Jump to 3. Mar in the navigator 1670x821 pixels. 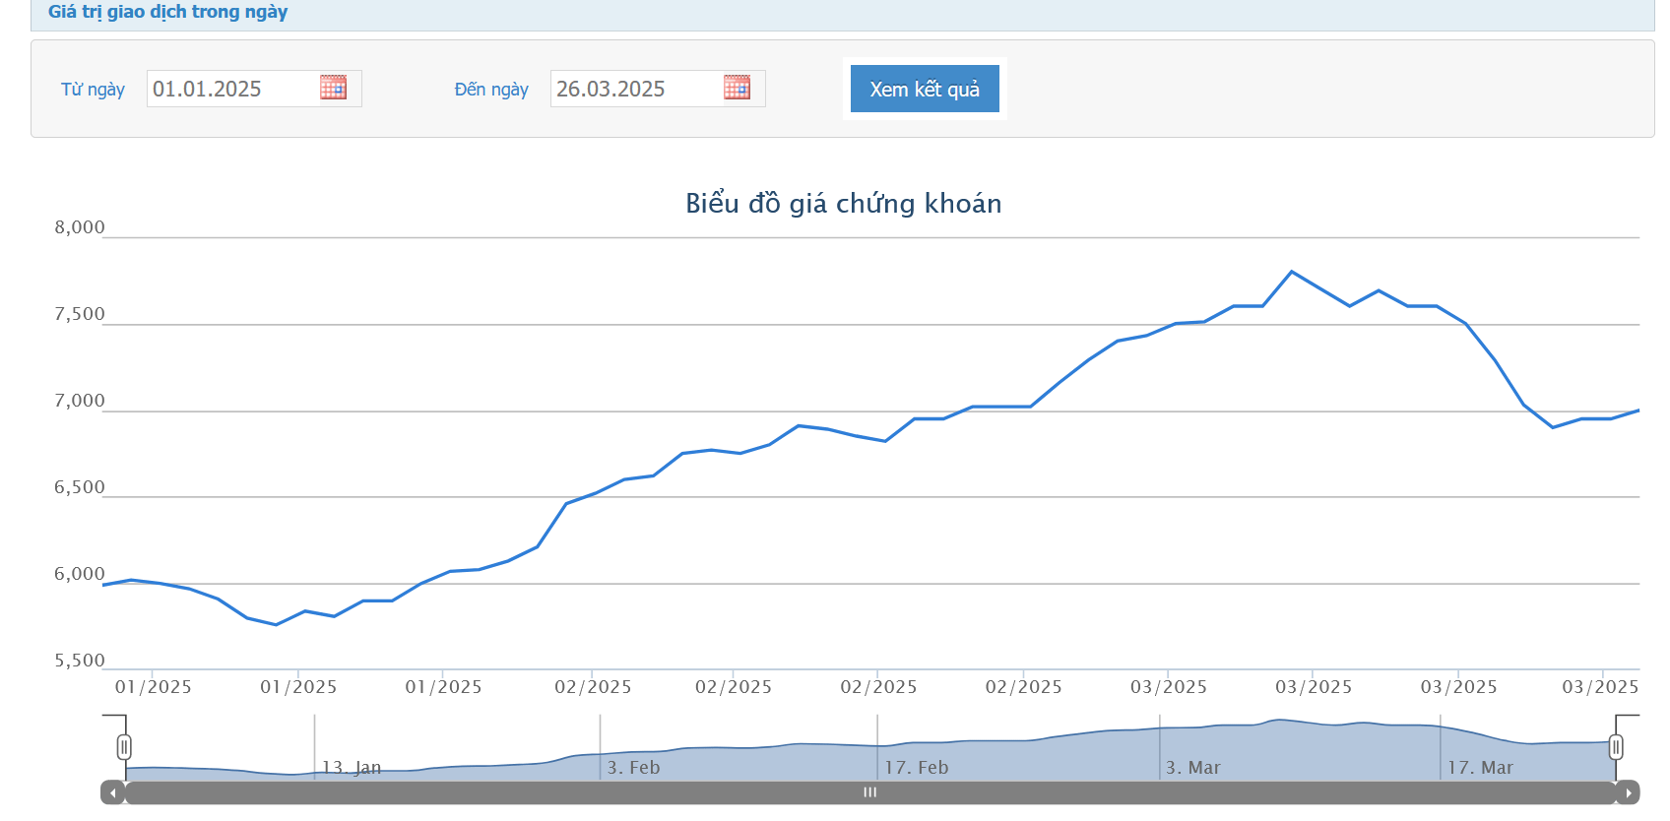(1192, 767)
